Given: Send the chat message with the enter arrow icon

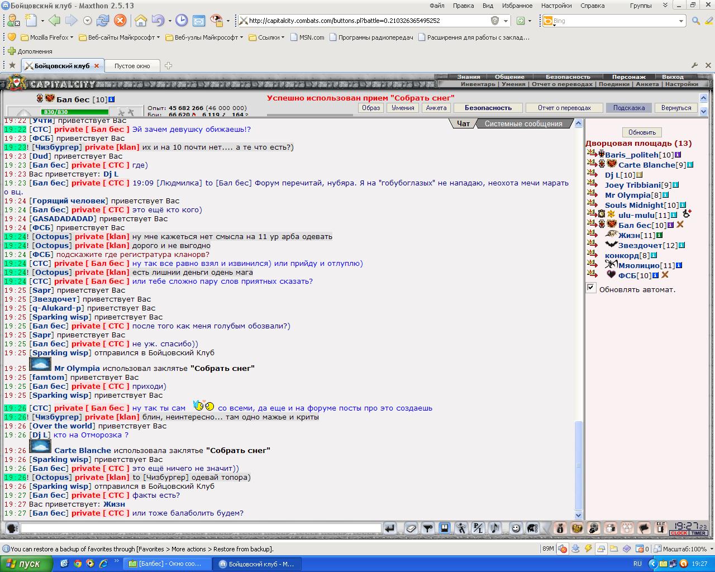Looking at the screenshot, I should 390,528.
